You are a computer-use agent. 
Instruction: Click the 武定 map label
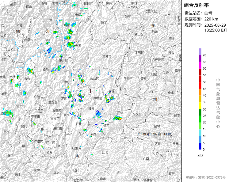(27, 79)
